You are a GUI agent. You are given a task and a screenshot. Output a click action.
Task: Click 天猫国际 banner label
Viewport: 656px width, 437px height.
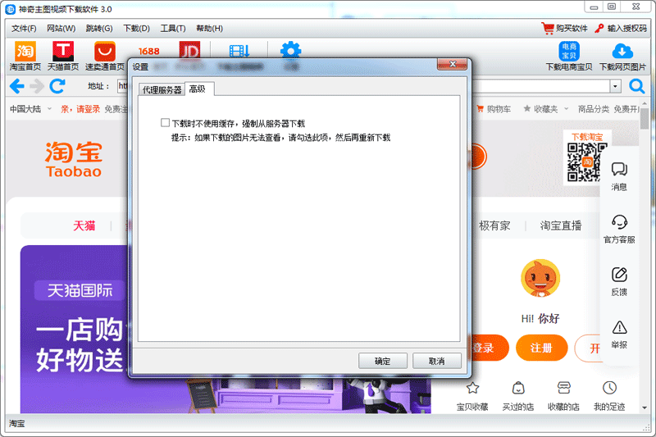(80, 290)
